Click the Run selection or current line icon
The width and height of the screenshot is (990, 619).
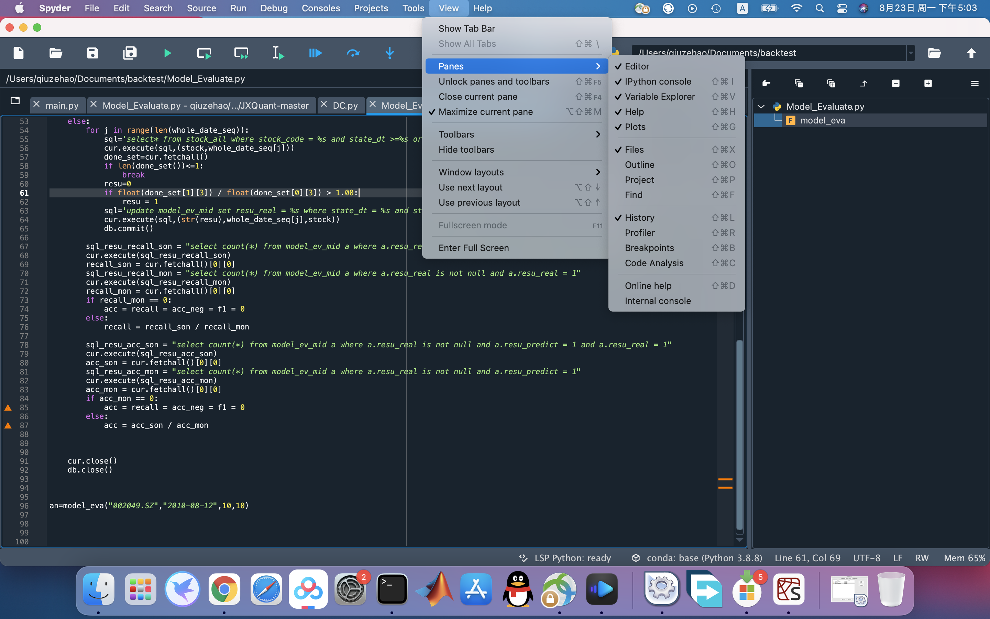click(278, 53)
